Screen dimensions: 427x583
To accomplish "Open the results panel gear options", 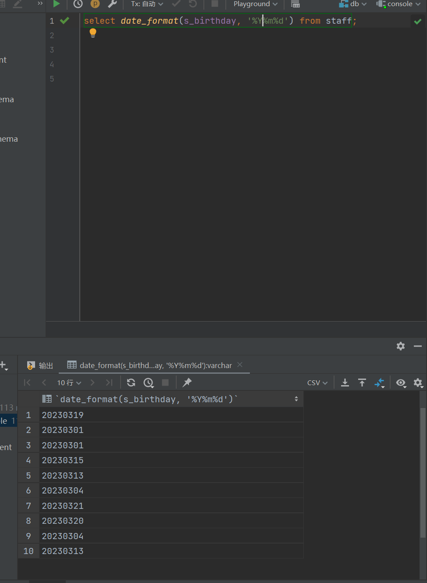I will pyautogui.click(x=401, y=346).
